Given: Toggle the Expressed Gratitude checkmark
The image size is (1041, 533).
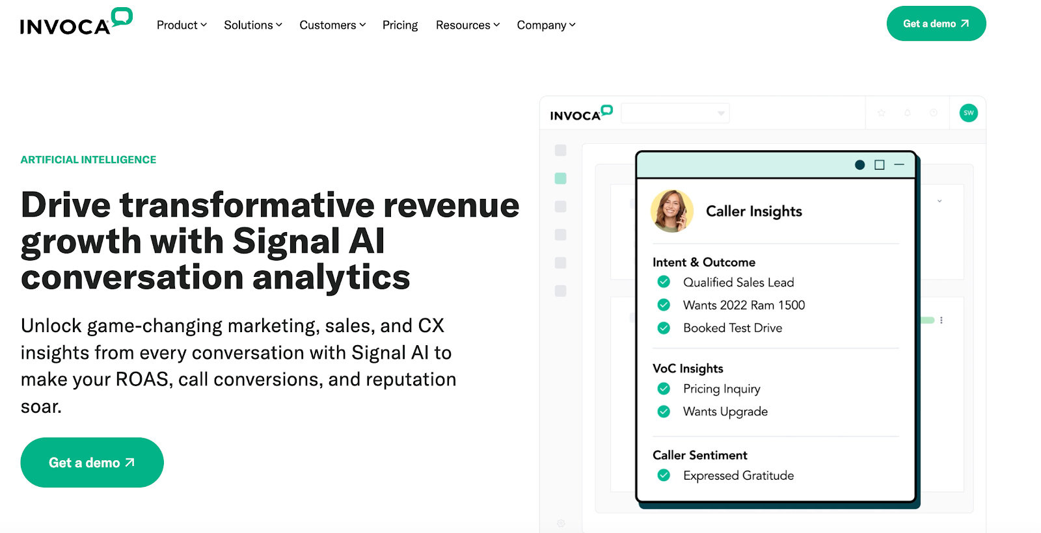Looking at the screenshot, I should coord(664,474).
